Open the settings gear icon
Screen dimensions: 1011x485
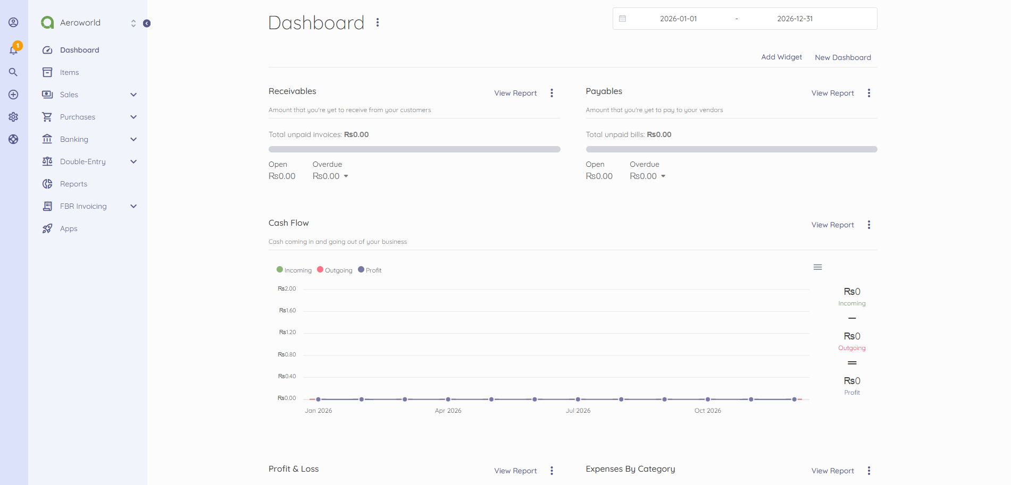click(13, 117)
